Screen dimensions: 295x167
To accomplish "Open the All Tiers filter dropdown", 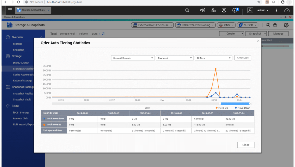I will pos(213,58).
